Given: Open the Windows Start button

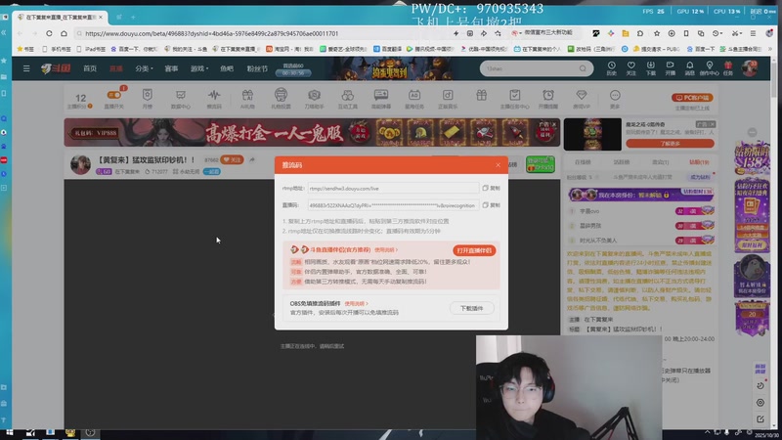Looking at the screenshot, I should coord(9,432).
